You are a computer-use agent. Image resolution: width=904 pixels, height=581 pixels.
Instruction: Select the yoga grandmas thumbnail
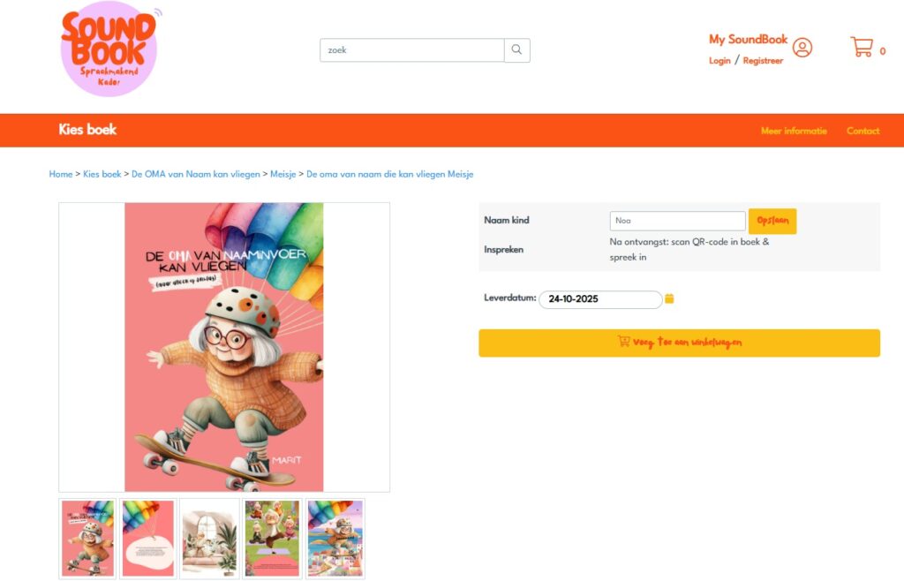click(272, 539)
